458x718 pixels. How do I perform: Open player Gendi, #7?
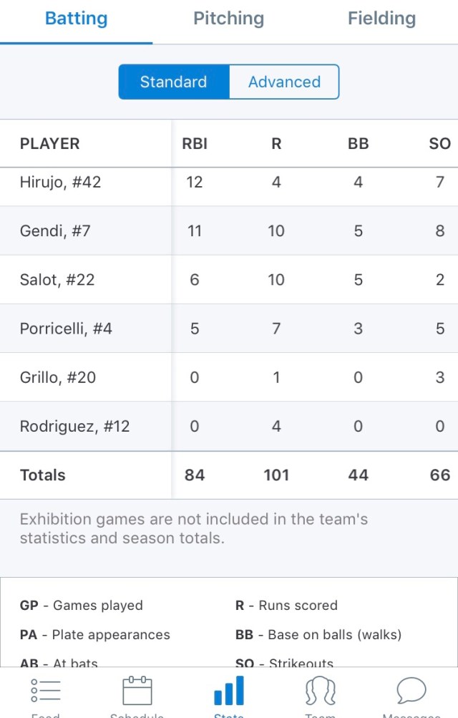point(56,231)
